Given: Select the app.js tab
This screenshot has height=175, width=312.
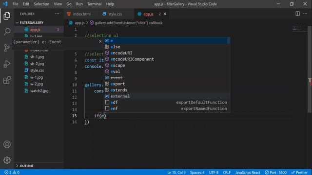Looking at the screenshot, I should tap(148, 14).
